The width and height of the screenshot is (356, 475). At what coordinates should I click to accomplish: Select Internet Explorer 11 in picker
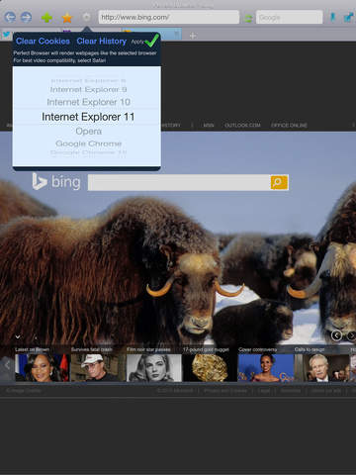coord(88,117)
